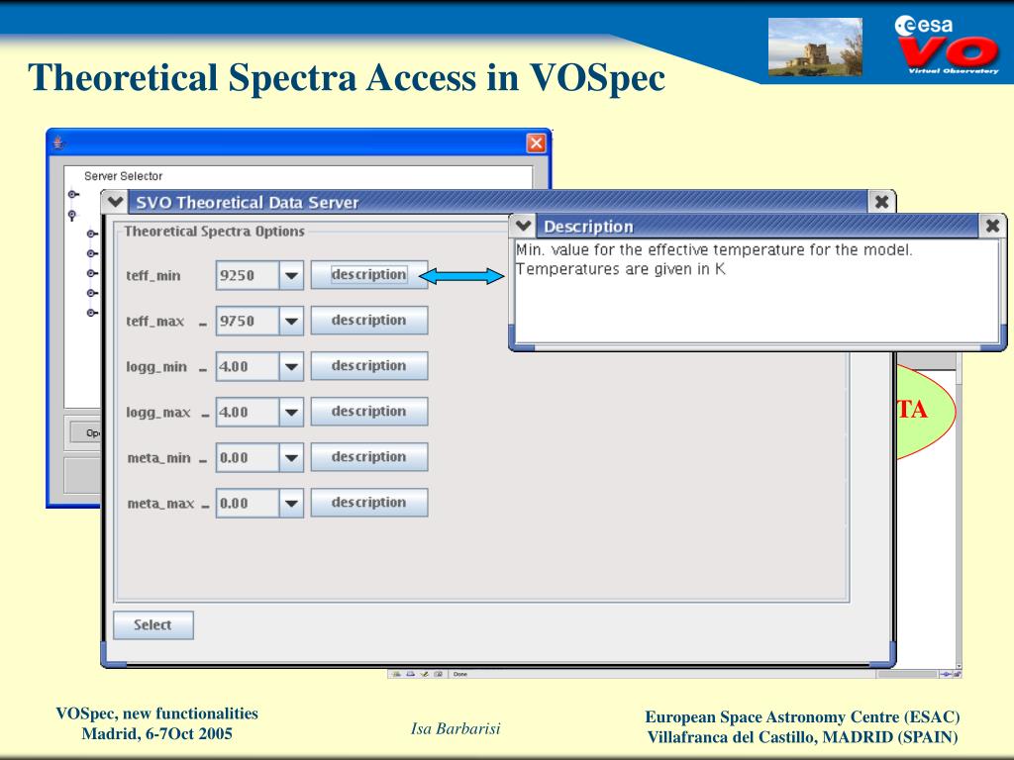Image resolution: width=1014 pixels, height=760 pixels.
Task: Show description for teff_max
Action: tap(368, 321)
